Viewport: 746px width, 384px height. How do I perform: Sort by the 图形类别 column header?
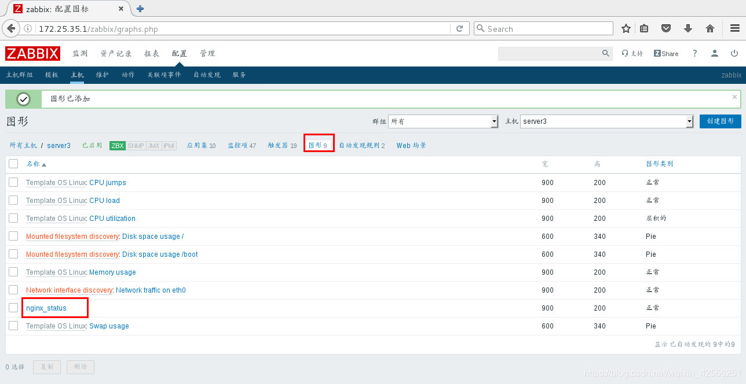point(660,164)
